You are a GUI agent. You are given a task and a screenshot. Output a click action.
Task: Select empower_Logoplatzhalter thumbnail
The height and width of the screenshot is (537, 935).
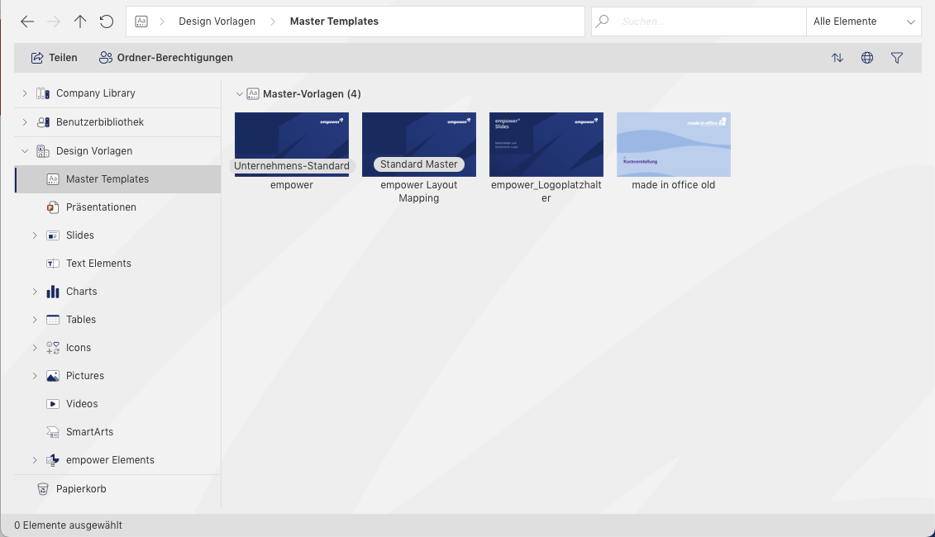click(x=546, y=145)
